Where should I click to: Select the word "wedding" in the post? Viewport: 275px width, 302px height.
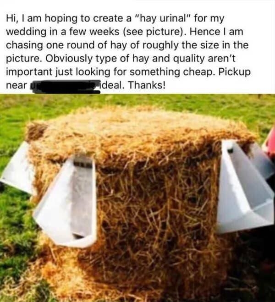pyautogui.click(x=26, y=32)
